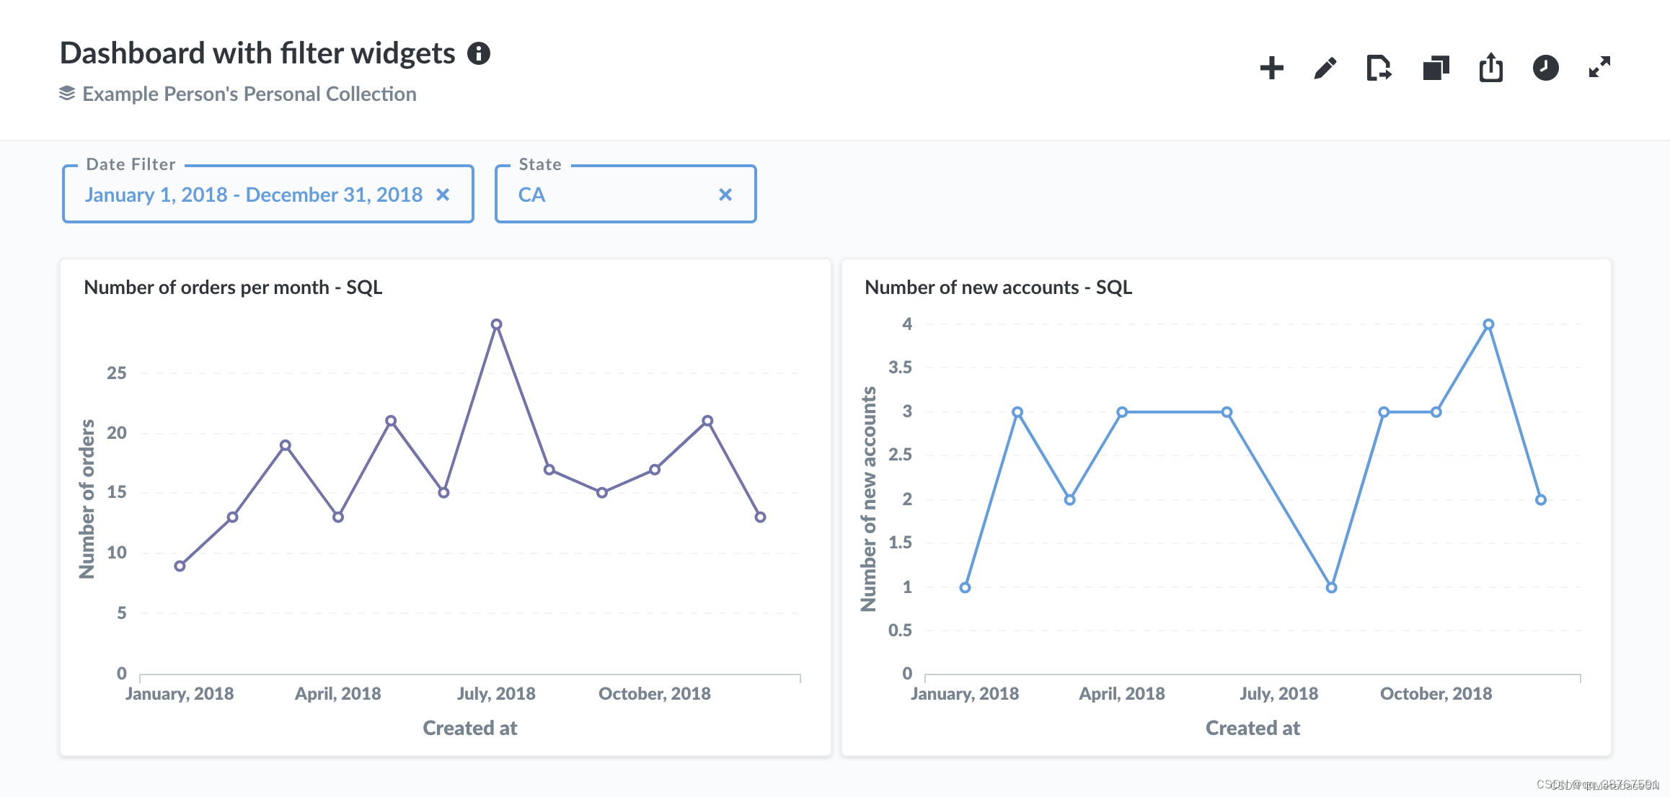The height and width of the screenshot is (797, 1670).
Task: Open Number of new accounts card title
Action: click(x=998, y=287)
